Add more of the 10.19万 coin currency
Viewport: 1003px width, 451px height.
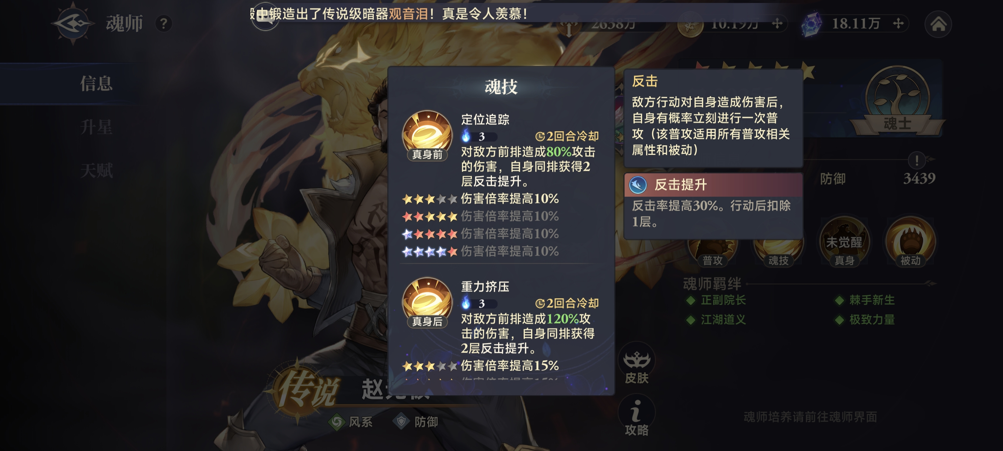777,24
